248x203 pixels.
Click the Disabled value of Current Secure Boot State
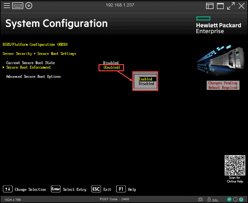[111, 63]
